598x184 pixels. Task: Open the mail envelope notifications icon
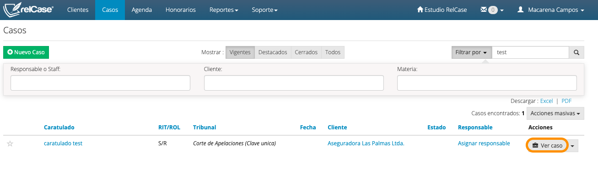pos(483,10)
